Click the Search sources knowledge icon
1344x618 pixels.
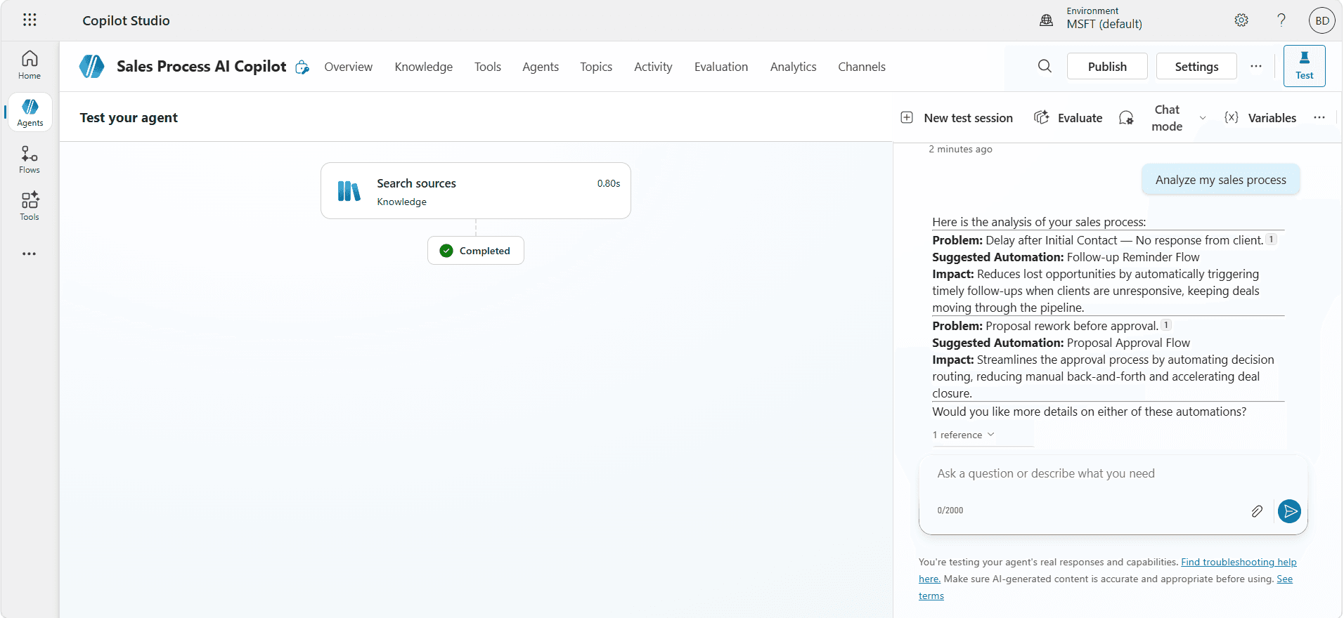click(x=349, y=191)
